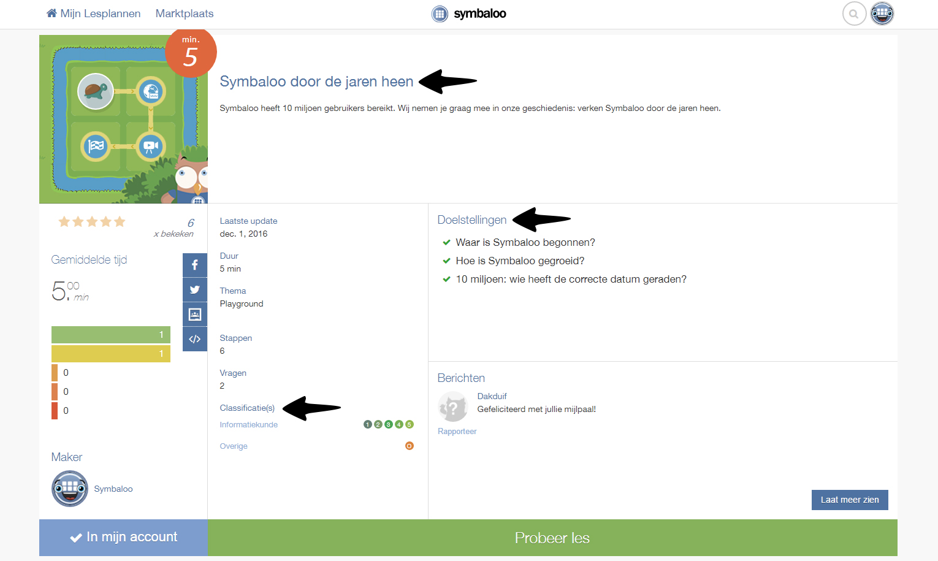Click goal "Waar is Symbaloo begonnen?"
938x561 pixels.
(x=525, y=242)
